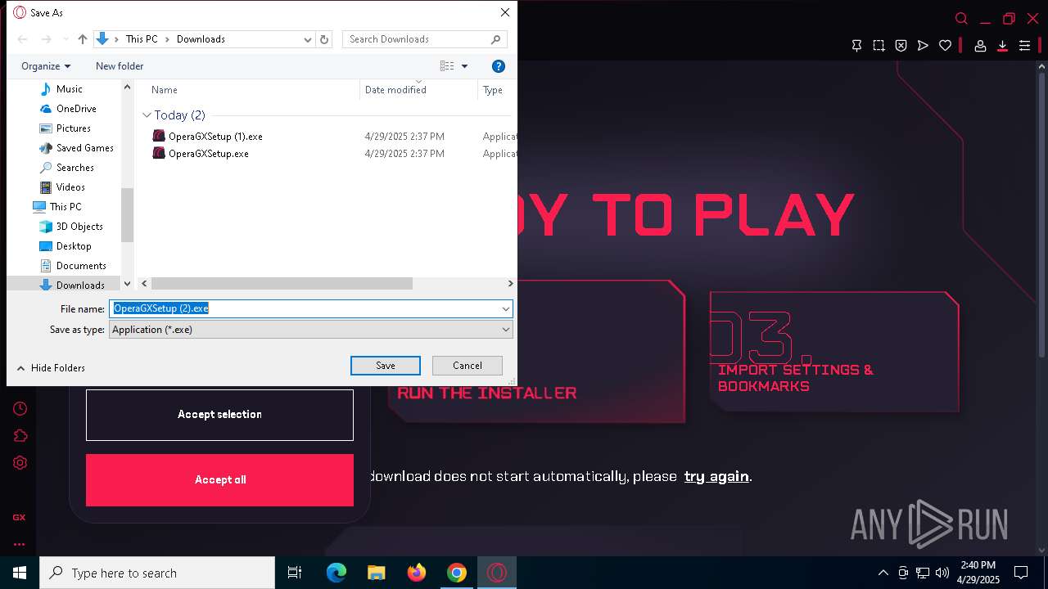This screenshot has width=1048, height=589.
Task: Select Downloads in address breadcrumb
Action: 201,39
